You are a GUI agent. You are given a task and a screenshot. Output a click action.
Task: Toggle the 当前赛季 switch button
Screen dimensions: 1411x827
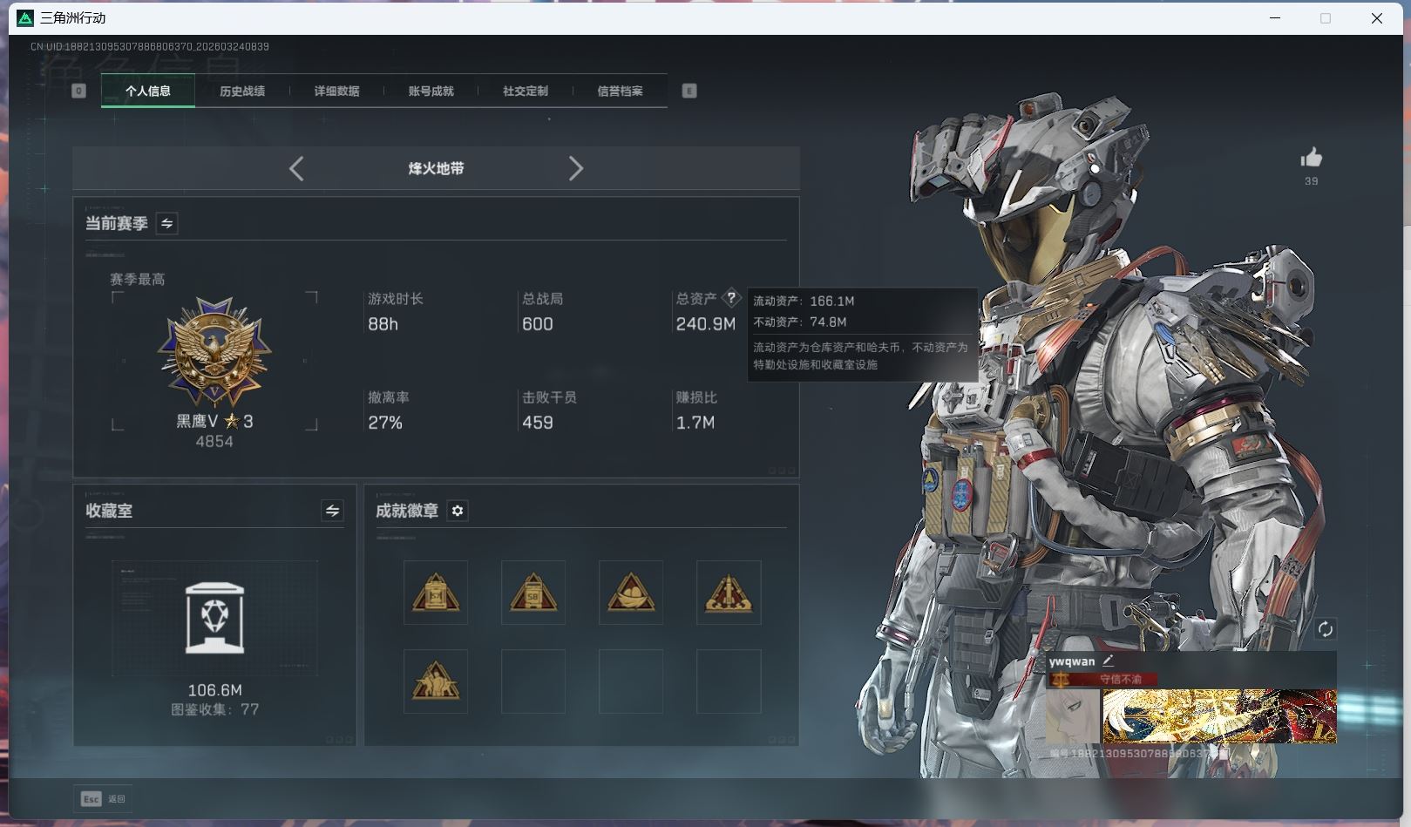tap(166, 224)
